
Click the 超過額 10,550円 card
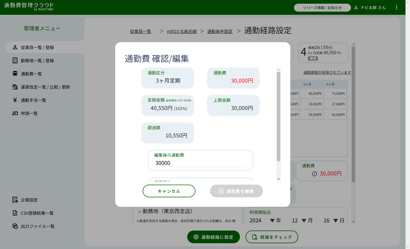click(x=168, y=133)
